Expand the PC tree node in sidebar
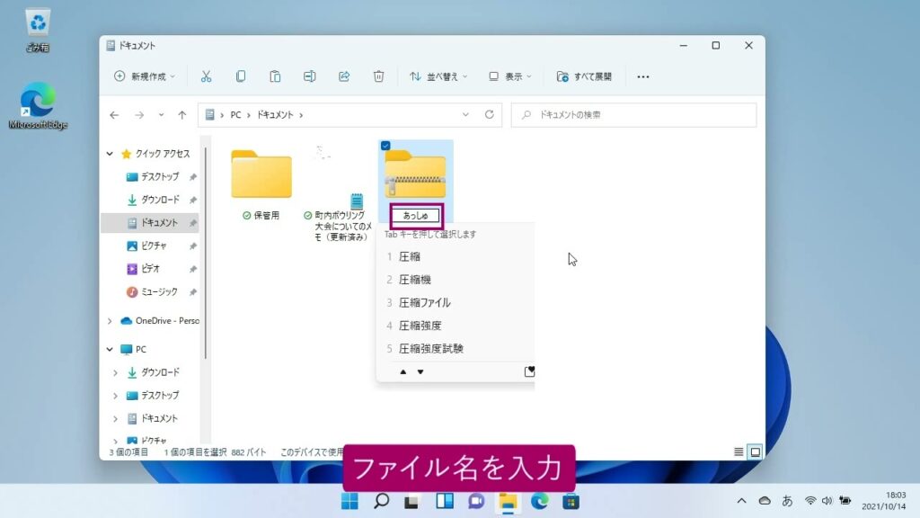This screenshot has height=518, width=920. (x=111, y=349)
